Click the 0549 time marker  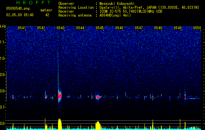coord(178,28)
